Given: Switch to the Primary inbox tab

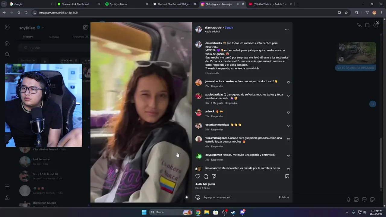Looking at the screenshot, I should click(28, 37).
